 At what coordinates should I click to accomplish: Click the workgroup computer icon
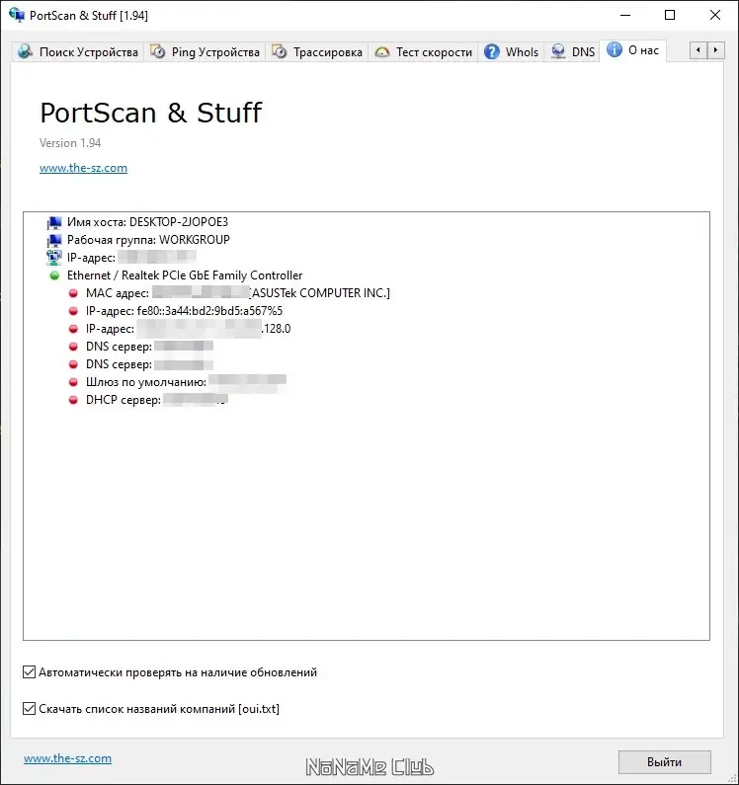54,241
